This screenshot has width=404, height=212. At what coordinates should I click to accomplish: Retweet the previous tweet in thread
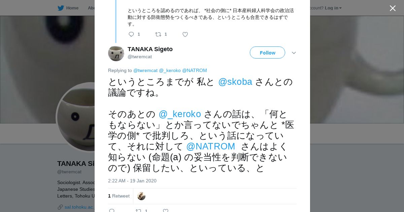[x=158, y=34]
